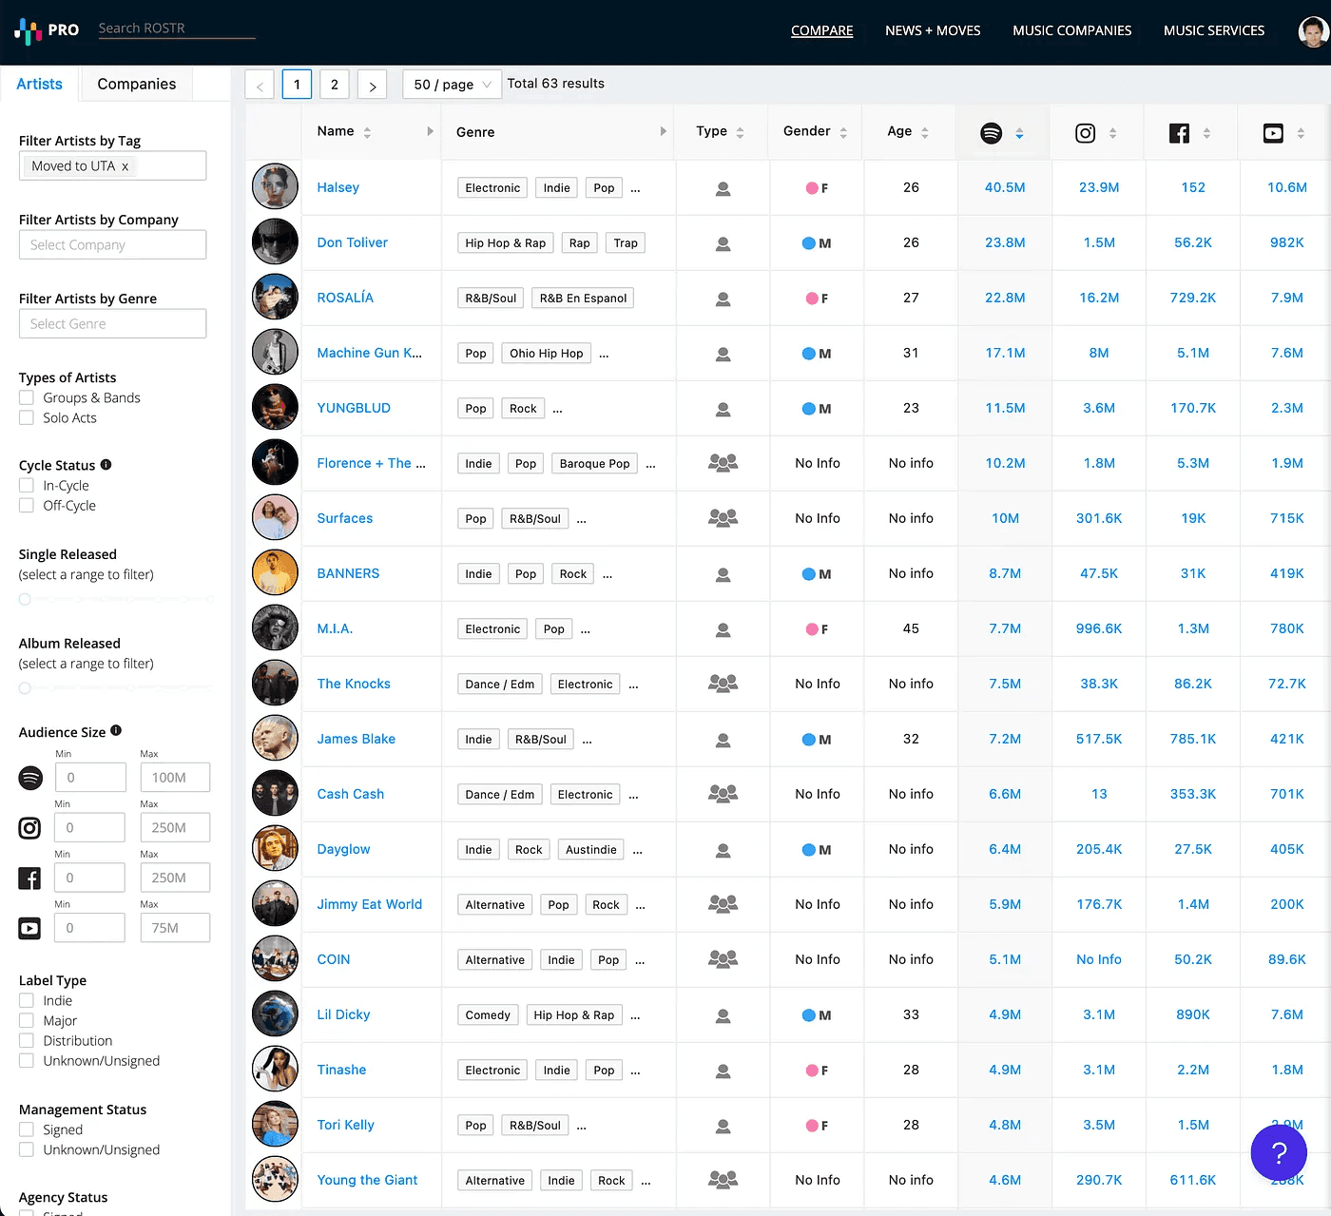Click the Single Released range slider

(x=116, y=599)
